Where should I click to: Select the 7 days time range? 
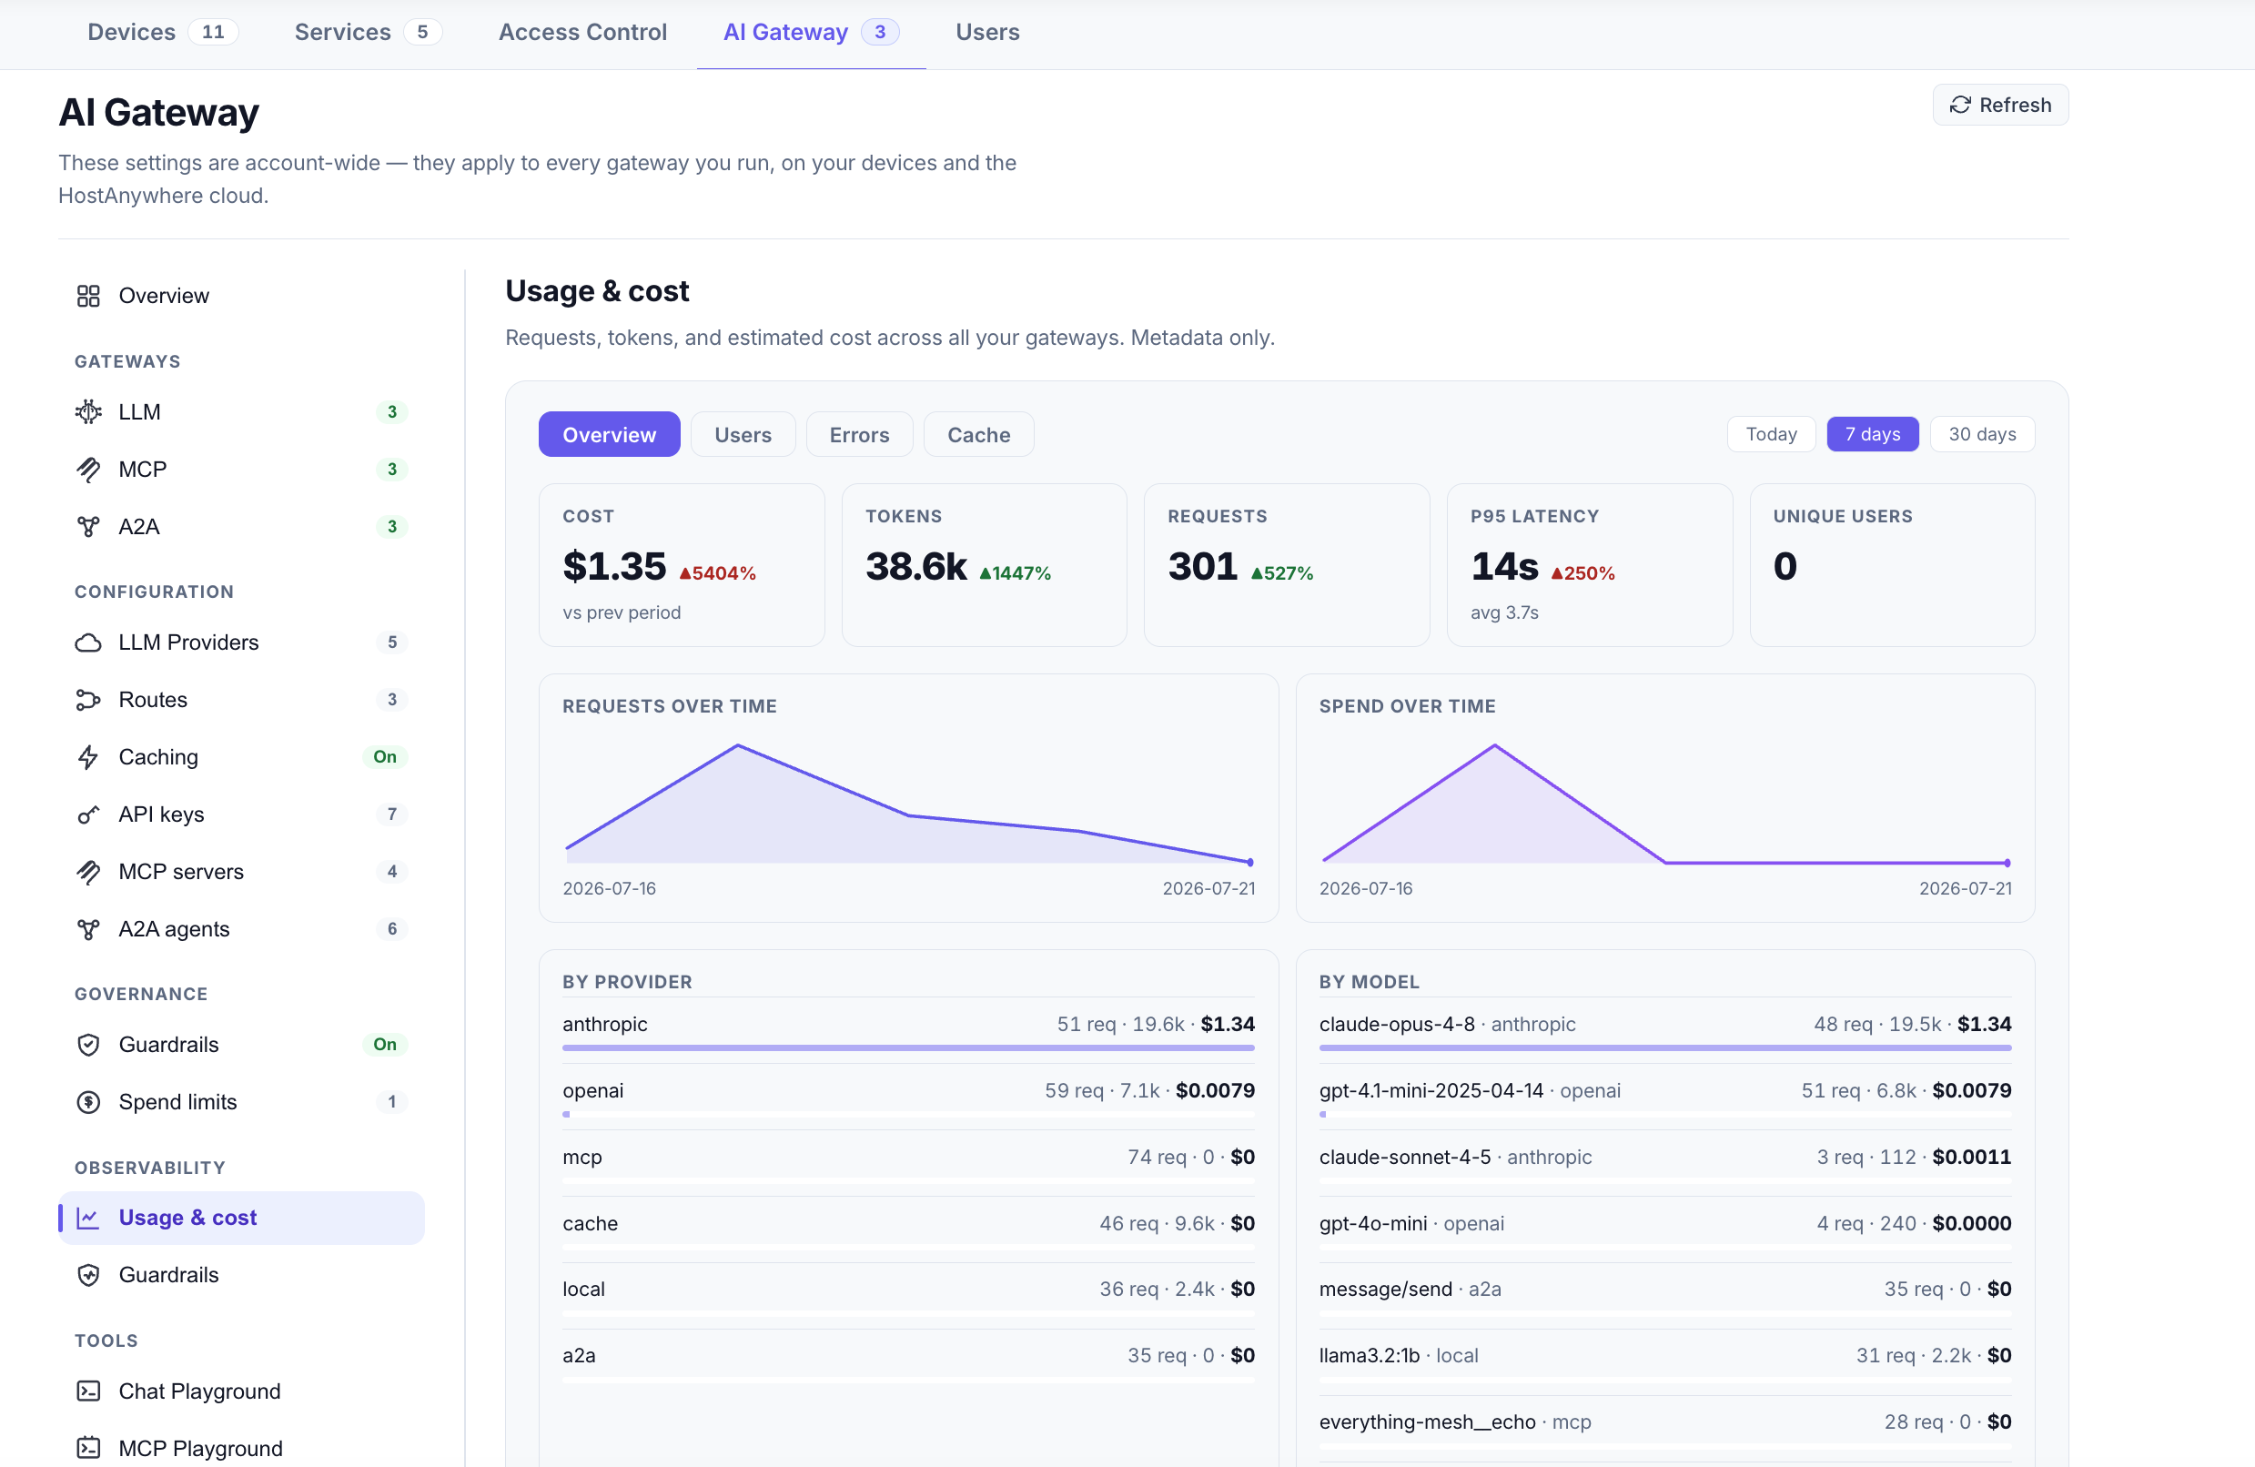1872,434
